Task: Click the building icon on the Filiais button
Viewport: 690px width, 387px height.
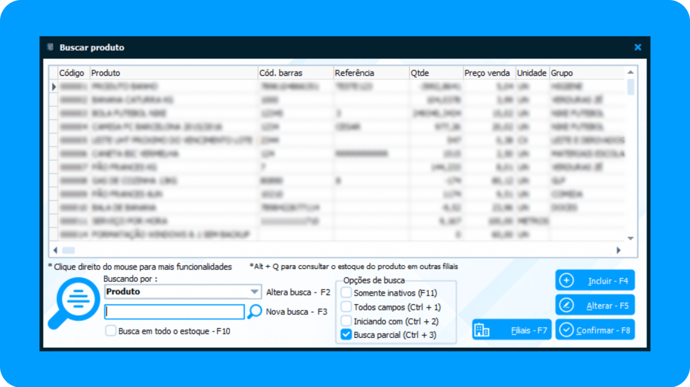Action: pyautogui.click(x=482, y=330)
